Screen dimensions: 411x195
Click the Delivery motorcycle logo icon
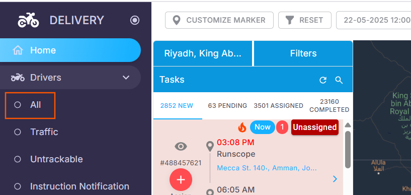click(28, 20)
